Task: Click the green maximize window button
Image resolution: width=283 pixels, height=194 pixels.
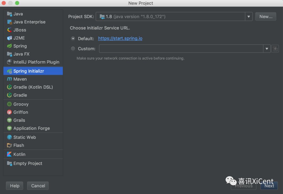Action: click(17, 3)
